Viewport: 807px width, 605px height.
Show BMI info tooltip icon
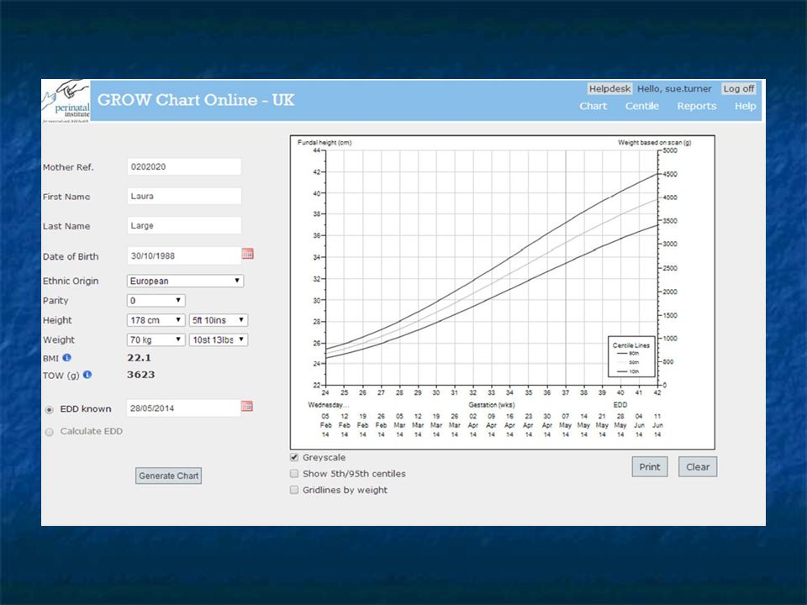point(67,358)
